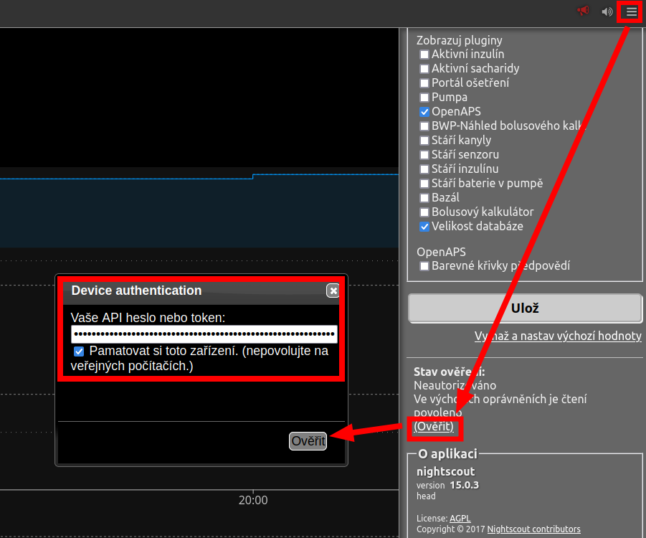Click the (Ověřit) authentication link
The image size is (646, 538).
(x=434, y=426)
